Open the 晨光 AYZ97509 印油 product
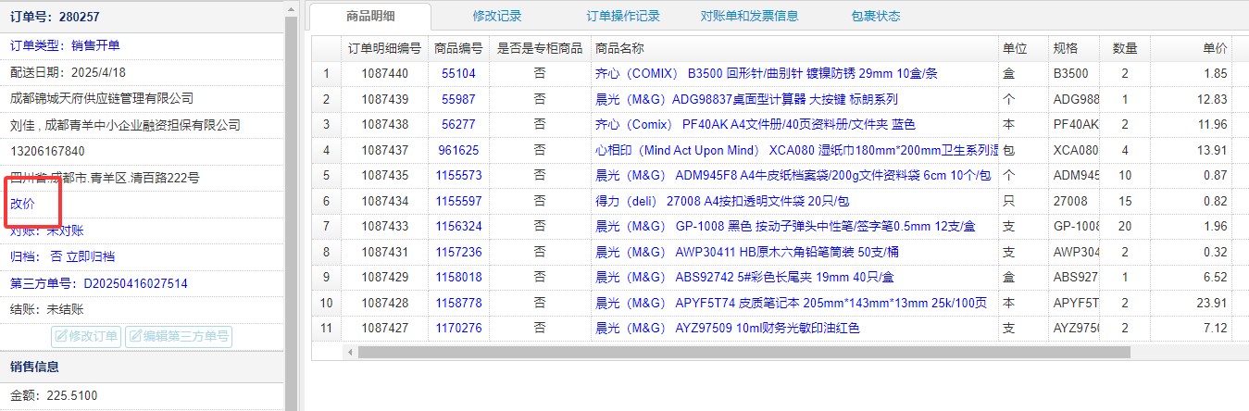 point(727,328)
